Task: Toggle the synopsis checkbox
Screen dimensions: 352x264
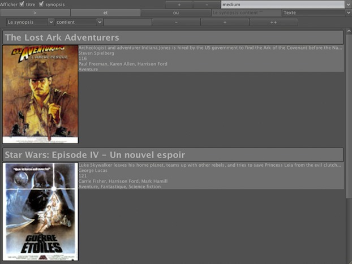Action: [x=41, y=4]
